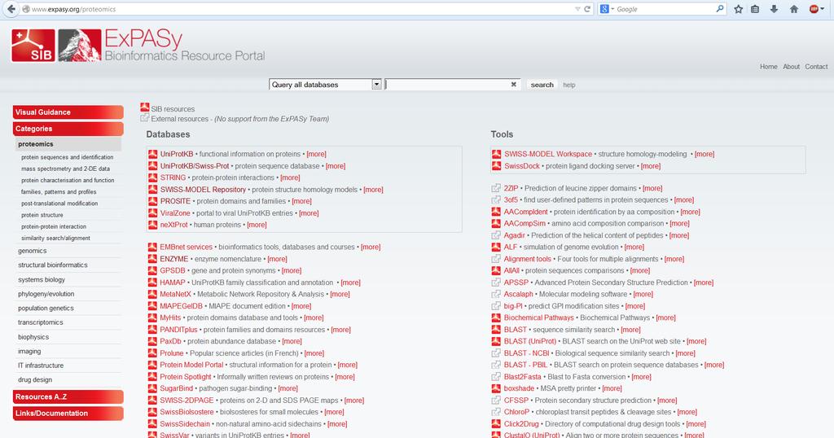Click external-link icon beside BLAST - NCBI
This screenshot has width=834, height=438.
[x=496, y=353]
